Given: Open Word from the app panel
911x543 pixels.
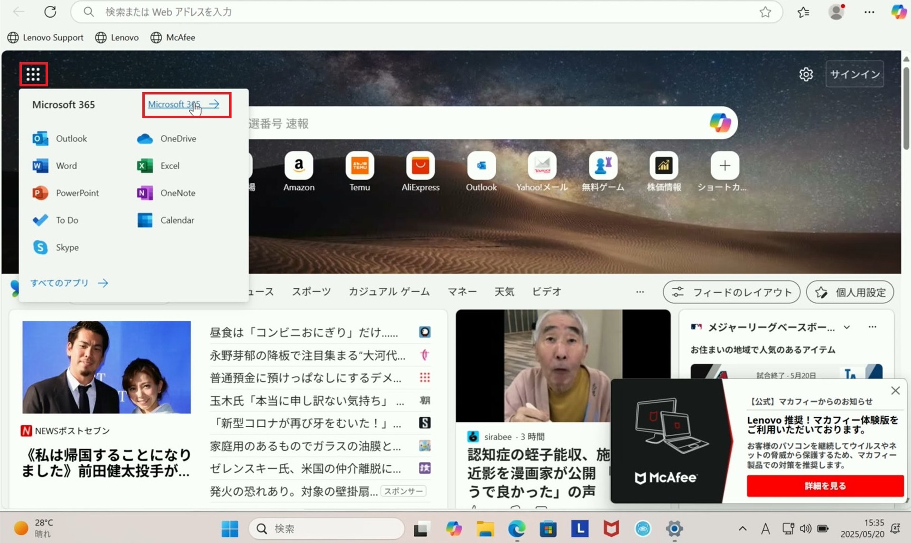Looking at the screenshot, I should [x=55, y=166].
